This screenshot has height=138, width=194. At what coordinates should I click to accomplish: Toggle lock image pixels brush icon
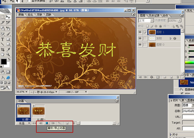(152, 26)
